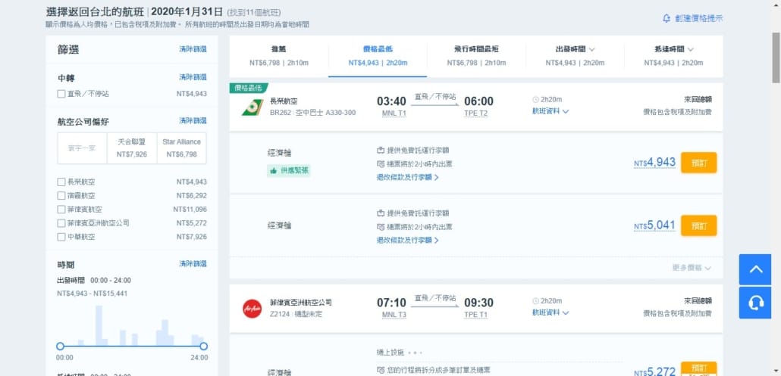Clear the airline preference filter
This screenshot has width=781, height=376.
[x=193, y=121]
